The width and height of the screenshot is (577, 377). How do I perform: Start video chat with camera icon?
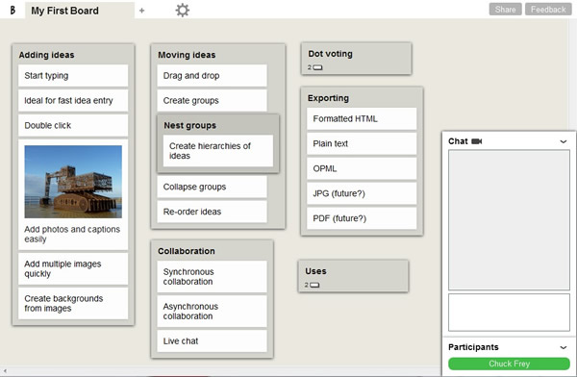[x=477, y=141]
